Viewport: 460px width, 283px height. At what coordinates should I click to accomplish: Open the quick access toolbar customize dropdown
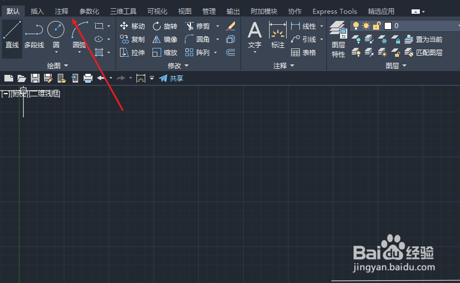152,78
